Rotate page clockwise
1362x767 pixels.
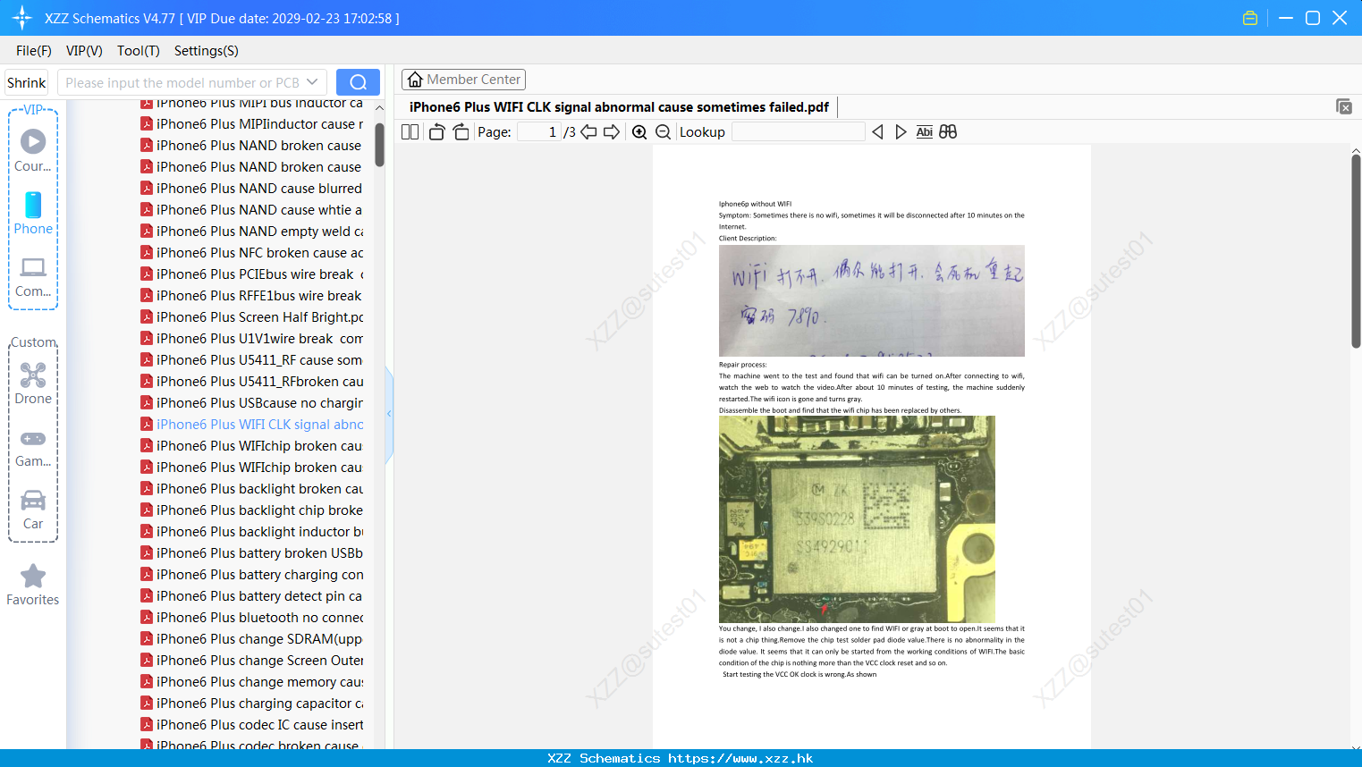pyautogui.click(x=461, y=132)
